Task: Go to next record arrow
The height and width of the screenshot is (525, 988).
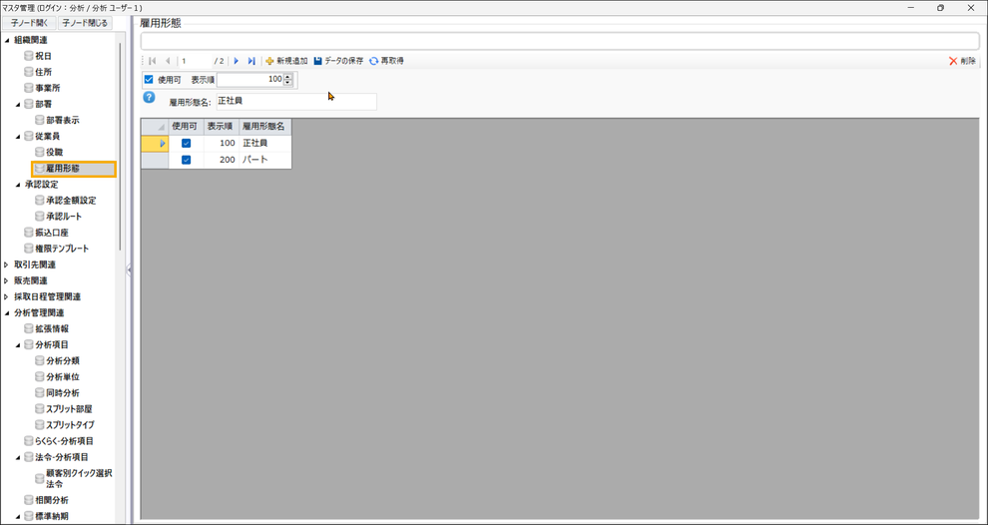Action: 237,61
